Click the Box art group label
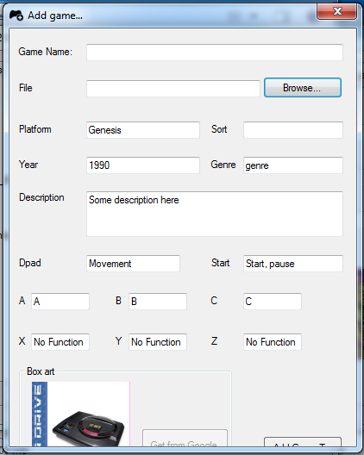Screen dimensions: 364x455 click(41, 371)
